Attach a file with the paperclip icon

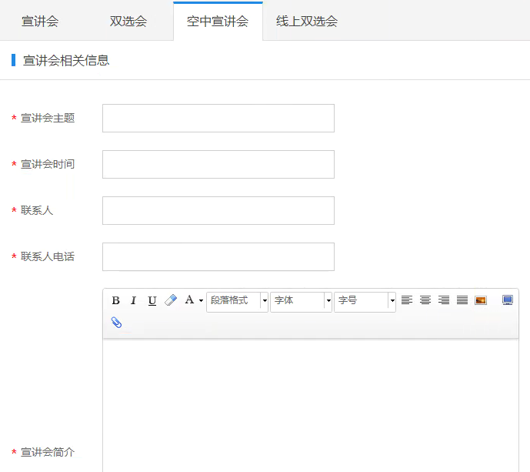click(116, 323)
